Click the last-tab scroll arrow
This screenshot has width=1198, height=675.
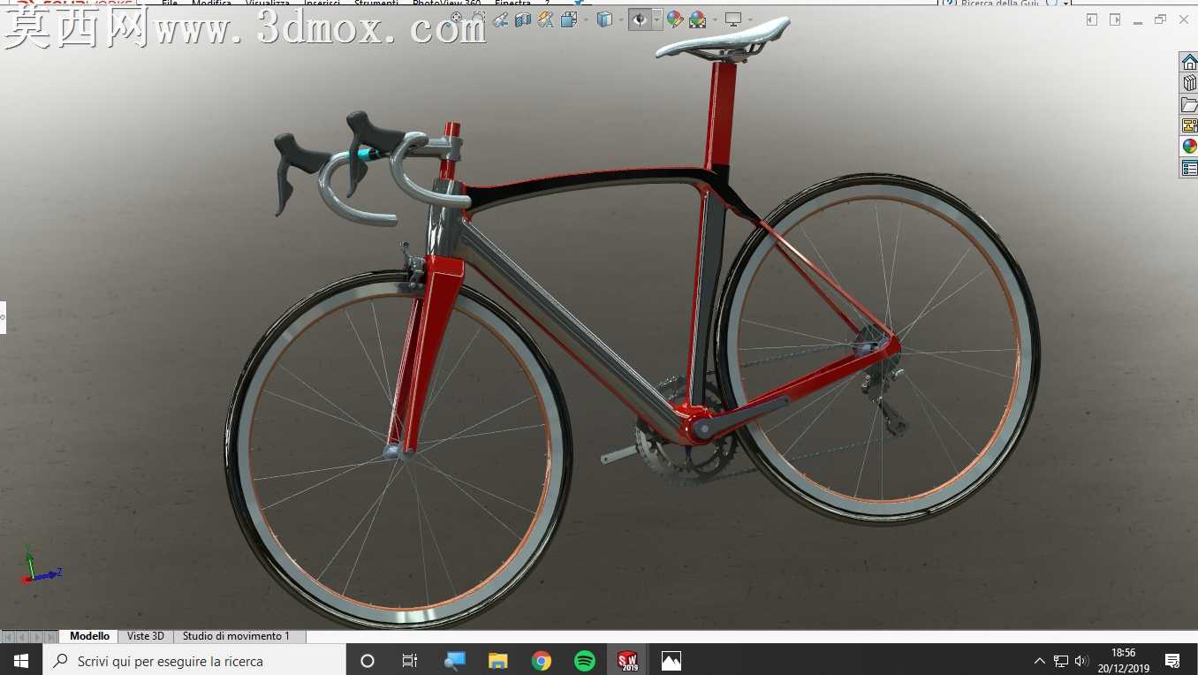click(x=50, y=637)
